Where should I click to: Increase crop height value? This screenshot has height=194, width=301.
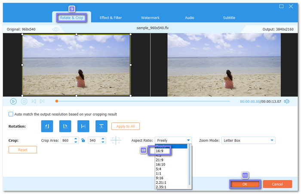pyautogui.click(x=103, y=139)
